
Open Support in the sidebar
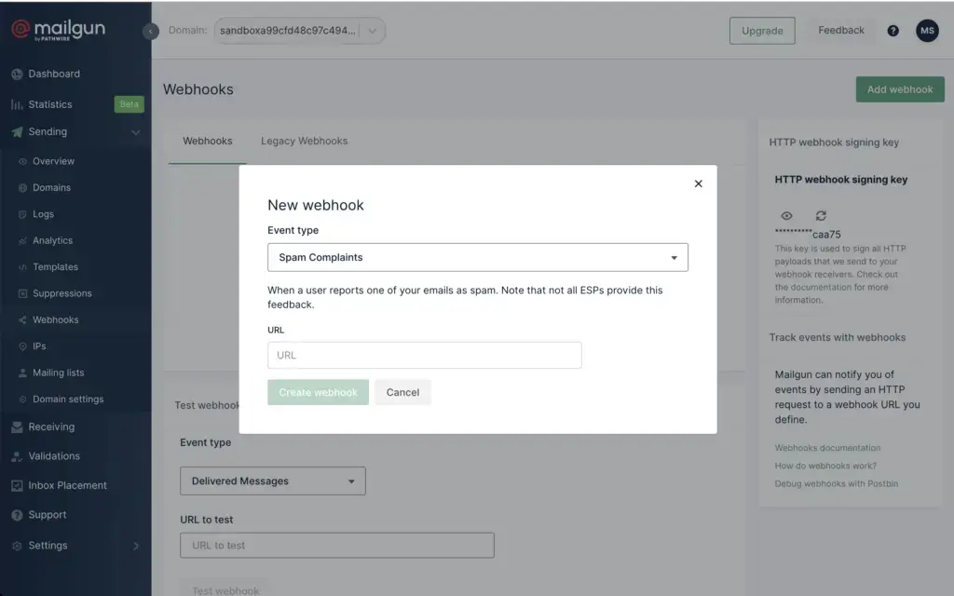(x=48, y=515)
